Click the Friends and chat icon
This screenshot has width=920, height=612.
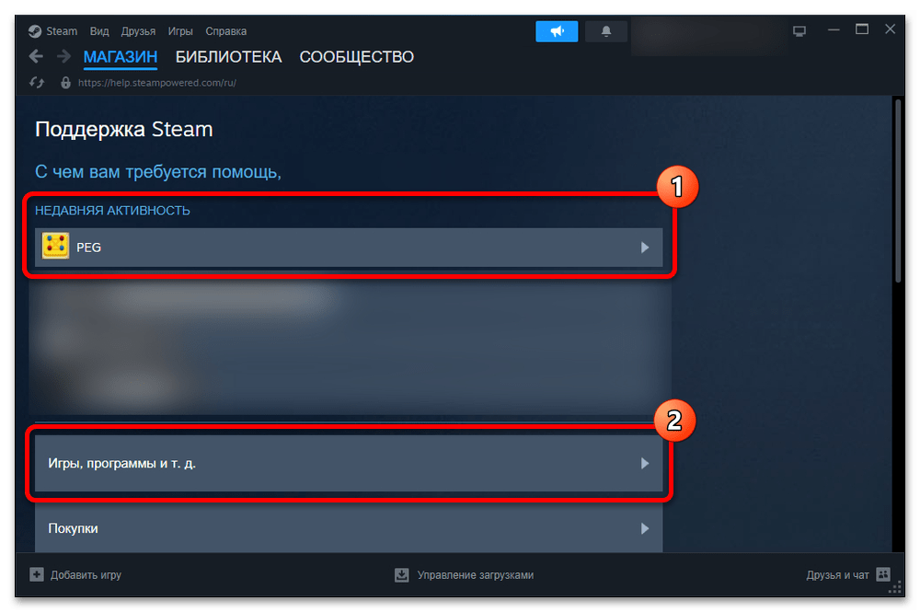883,574
